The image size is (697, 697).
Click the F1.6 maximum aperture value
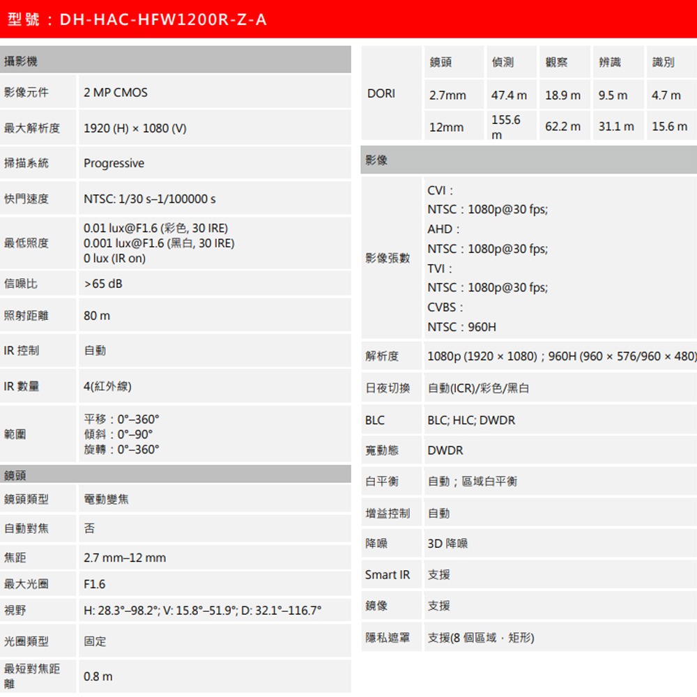93,583
